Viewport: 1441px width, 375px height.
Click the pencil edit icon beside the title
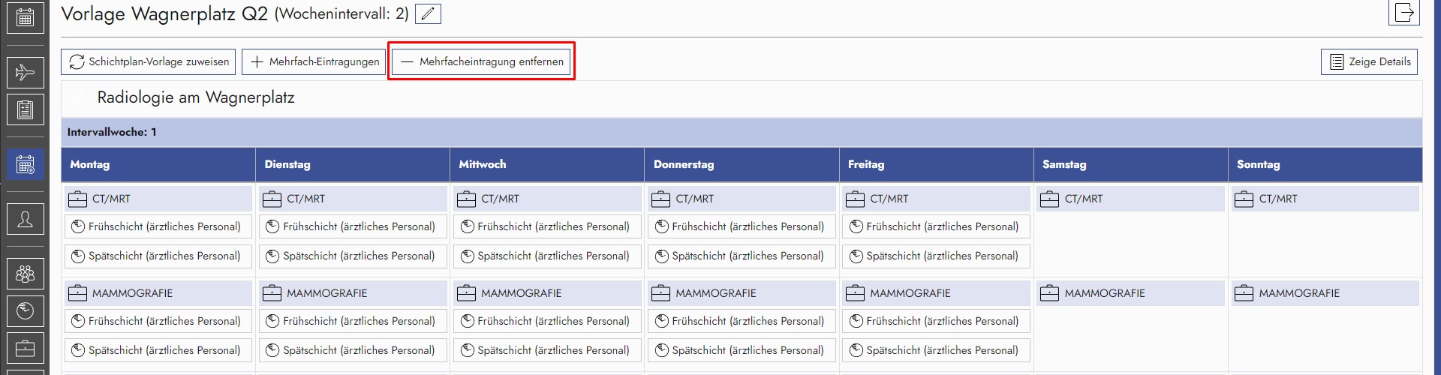(428, 13)
